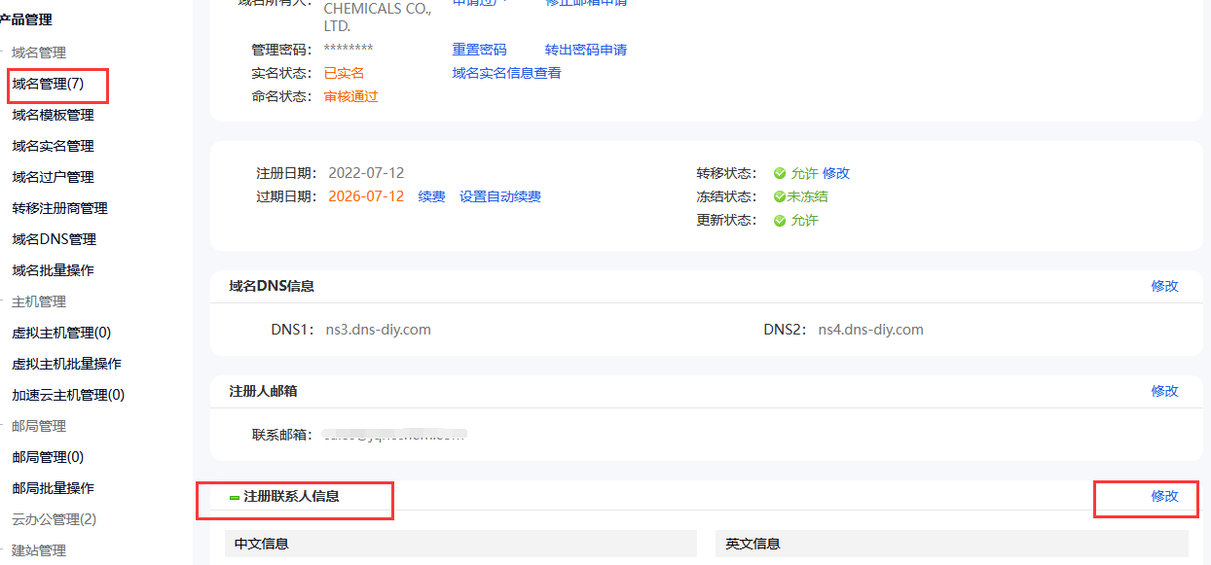This screenshot has width=1211, height=565.
Task: Open 域名过户管理 page
Action: click(x=53, y=177)
